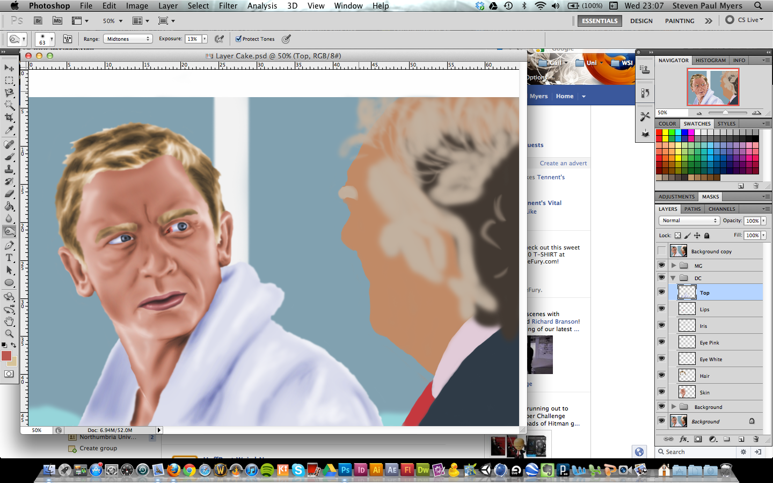The width and height of the screenshot is (773, 483).
Task: Select the Path Selection tool
Action: pyautogui.click(x=9, y=270)
